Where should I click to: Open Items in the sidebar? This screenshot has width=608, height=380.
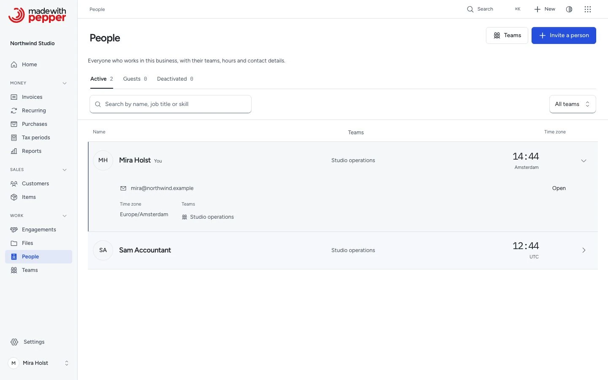[x=38, y=197]
